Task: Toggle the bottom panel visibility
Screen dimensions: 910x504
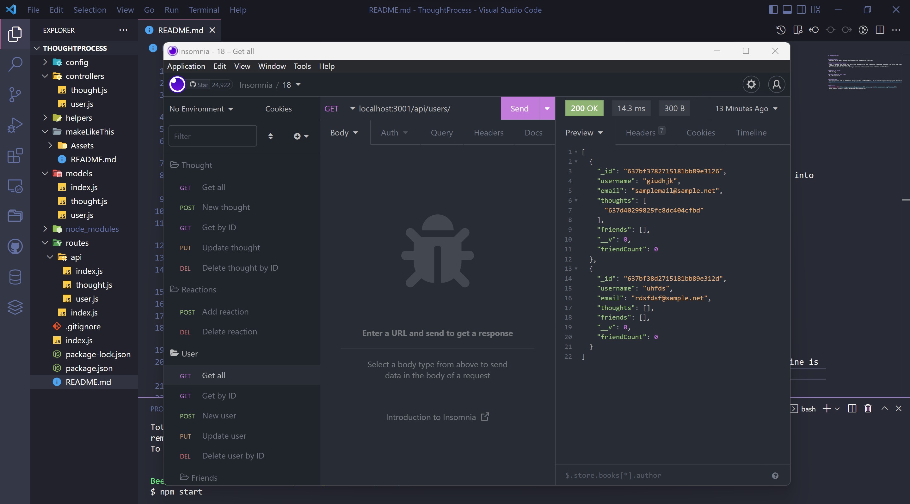Action: [x=787, y=9]
